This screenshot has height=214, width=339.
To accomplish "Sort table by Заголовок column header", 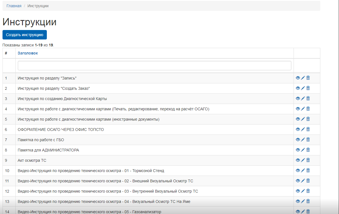I will [28, 53].
